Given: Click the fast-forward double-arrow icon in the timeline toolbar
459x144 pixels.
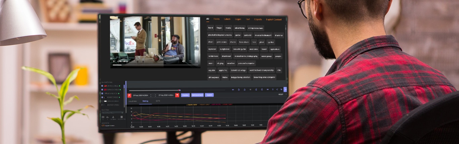Looking at the screenshot, I should point(267,89).
